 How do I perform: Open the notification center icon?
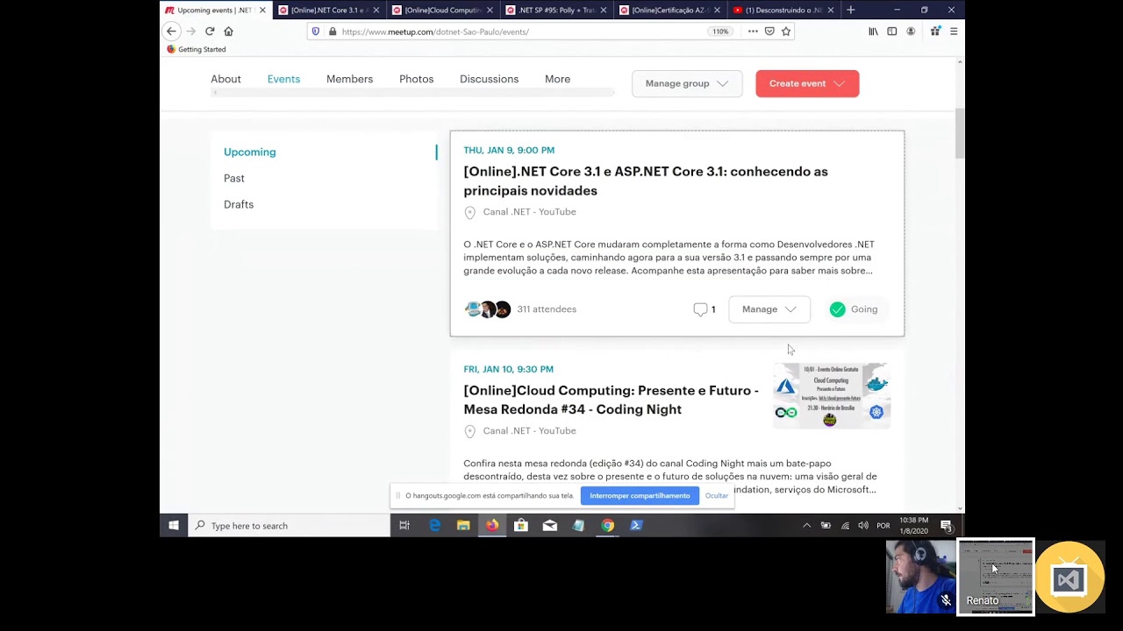pyautogui.click(x=947, y=525)
